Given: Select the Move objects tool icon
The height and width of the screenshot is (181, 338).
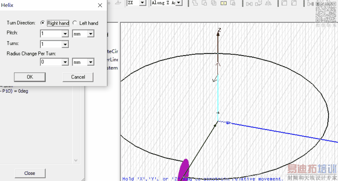Looking at the screenshot, I should coord(249,3).
